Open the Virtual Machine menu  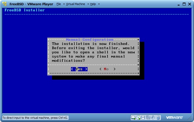pyautogui.click(x=76, y=4)
